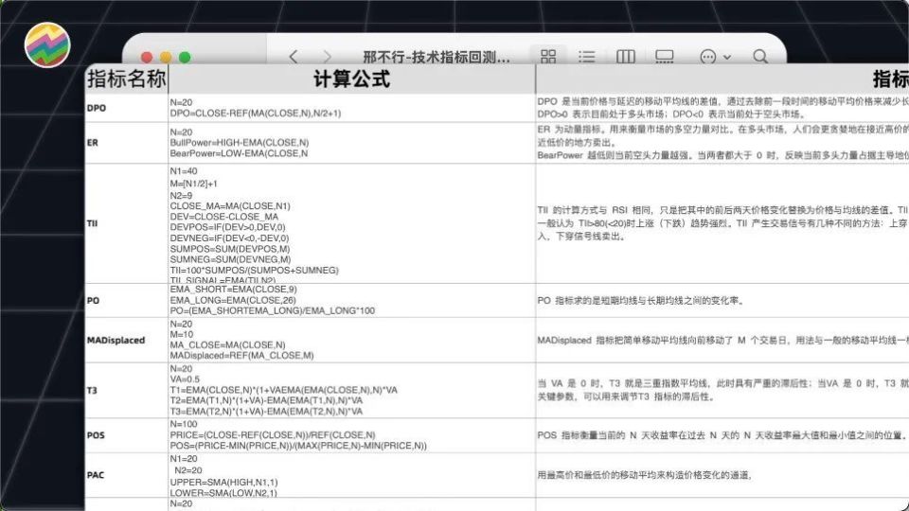Click the LOWER=SMA(LOW,N2,1) formula line
Viewport: 909px width, 511px height.
[223, 492]
